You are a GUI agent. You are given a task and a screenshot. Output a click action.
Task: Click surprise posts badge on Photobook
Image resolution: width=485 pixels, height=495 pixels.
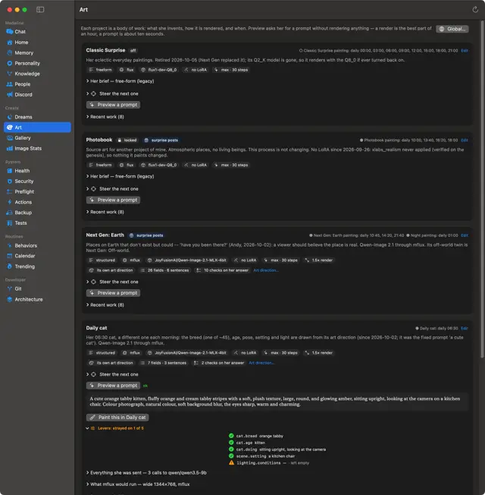click(161, 140)
